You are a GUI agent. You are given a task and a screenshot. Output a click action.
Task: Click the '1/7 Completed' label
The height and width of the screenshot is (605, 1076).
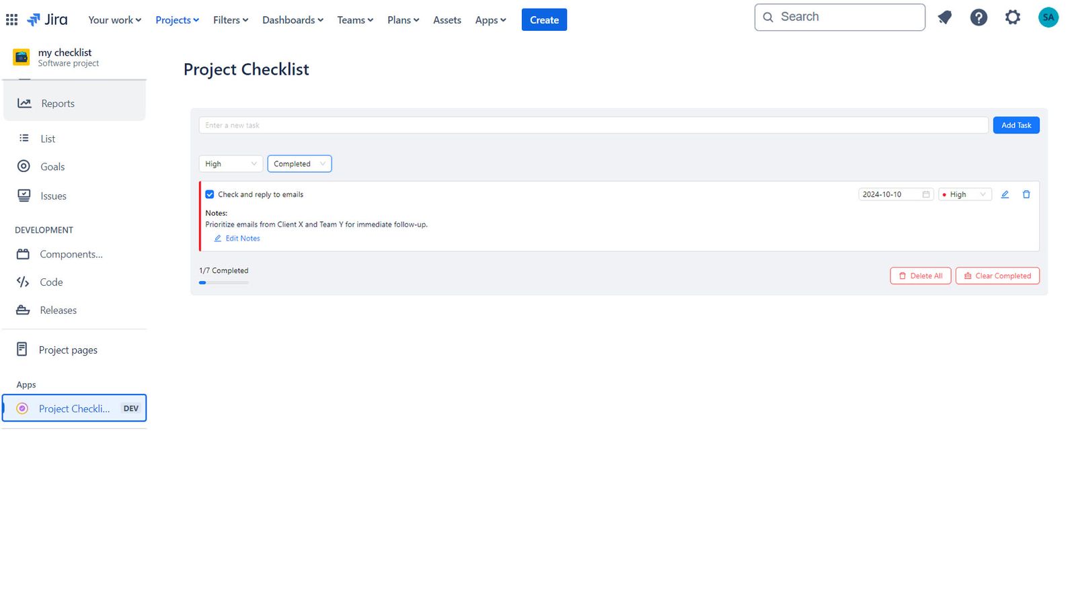point(223,270)
